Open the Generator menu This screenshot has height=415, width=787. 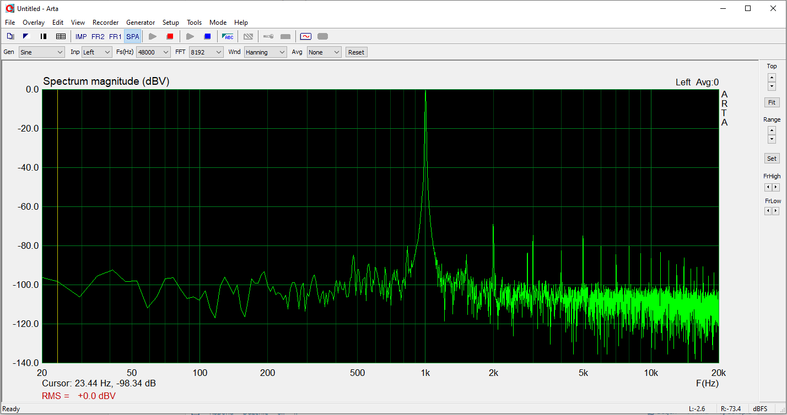click(141, 23)
